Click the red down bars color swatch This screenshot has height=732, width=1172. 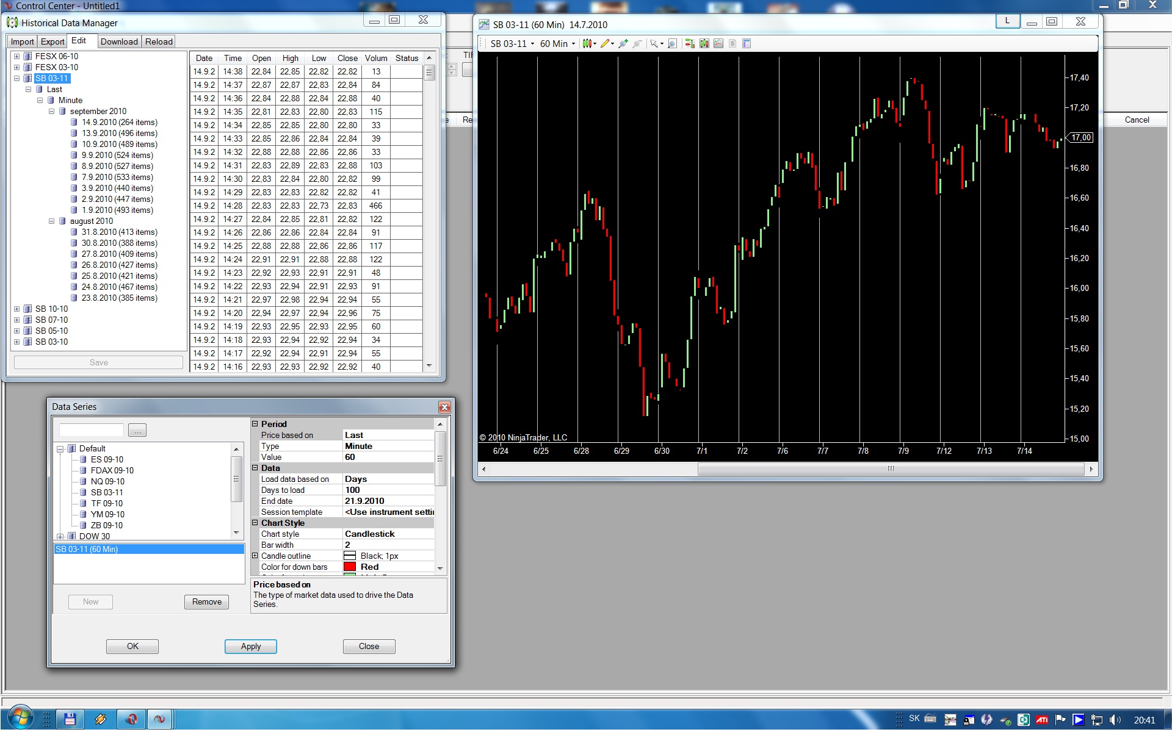click(x=350, y=567)
